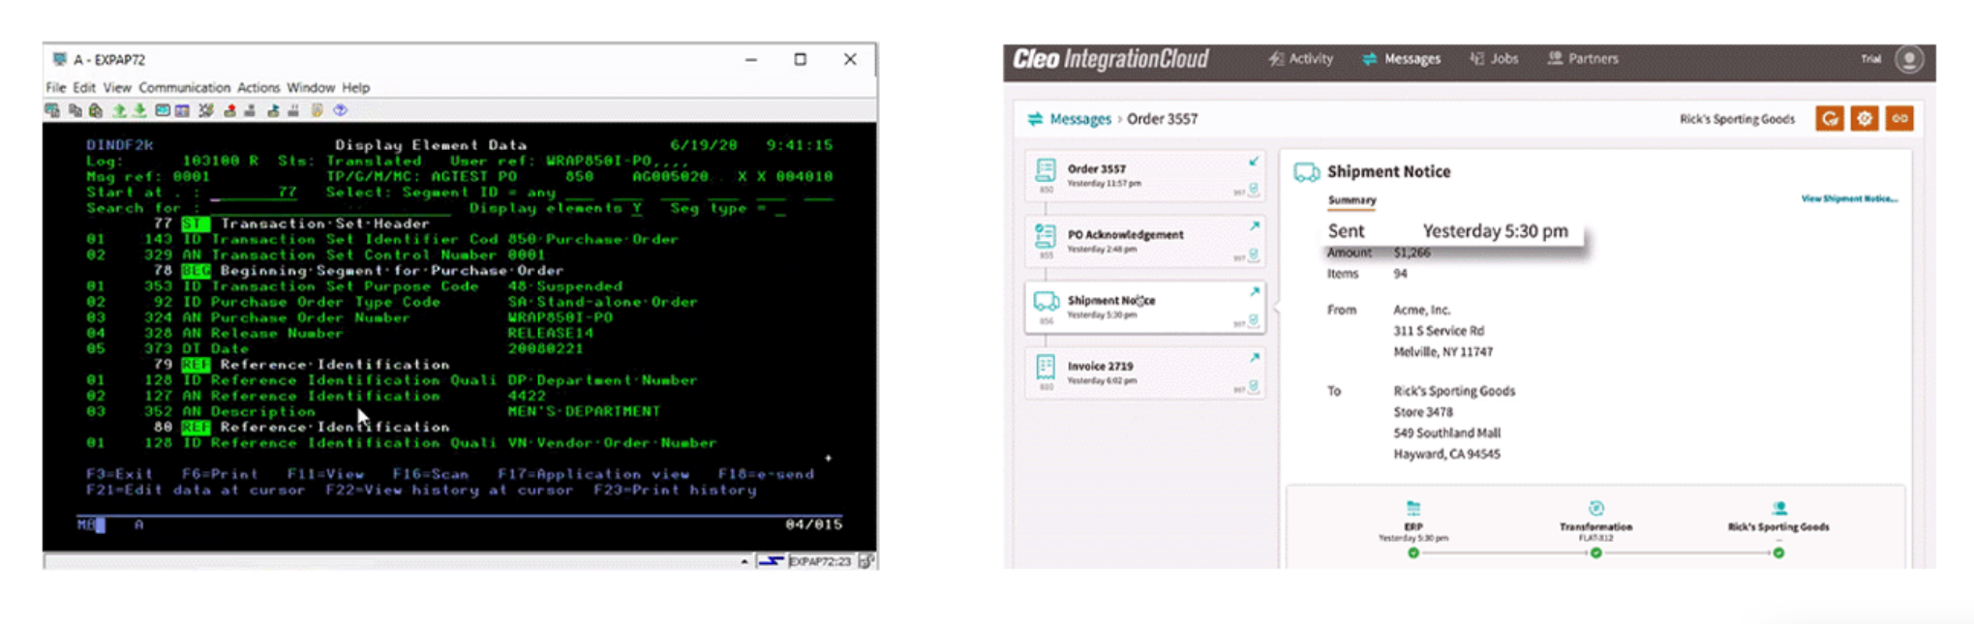Go to Jobs tab in Cleo
This screenshot has height=624, width=1974.
click(1493, 59)
